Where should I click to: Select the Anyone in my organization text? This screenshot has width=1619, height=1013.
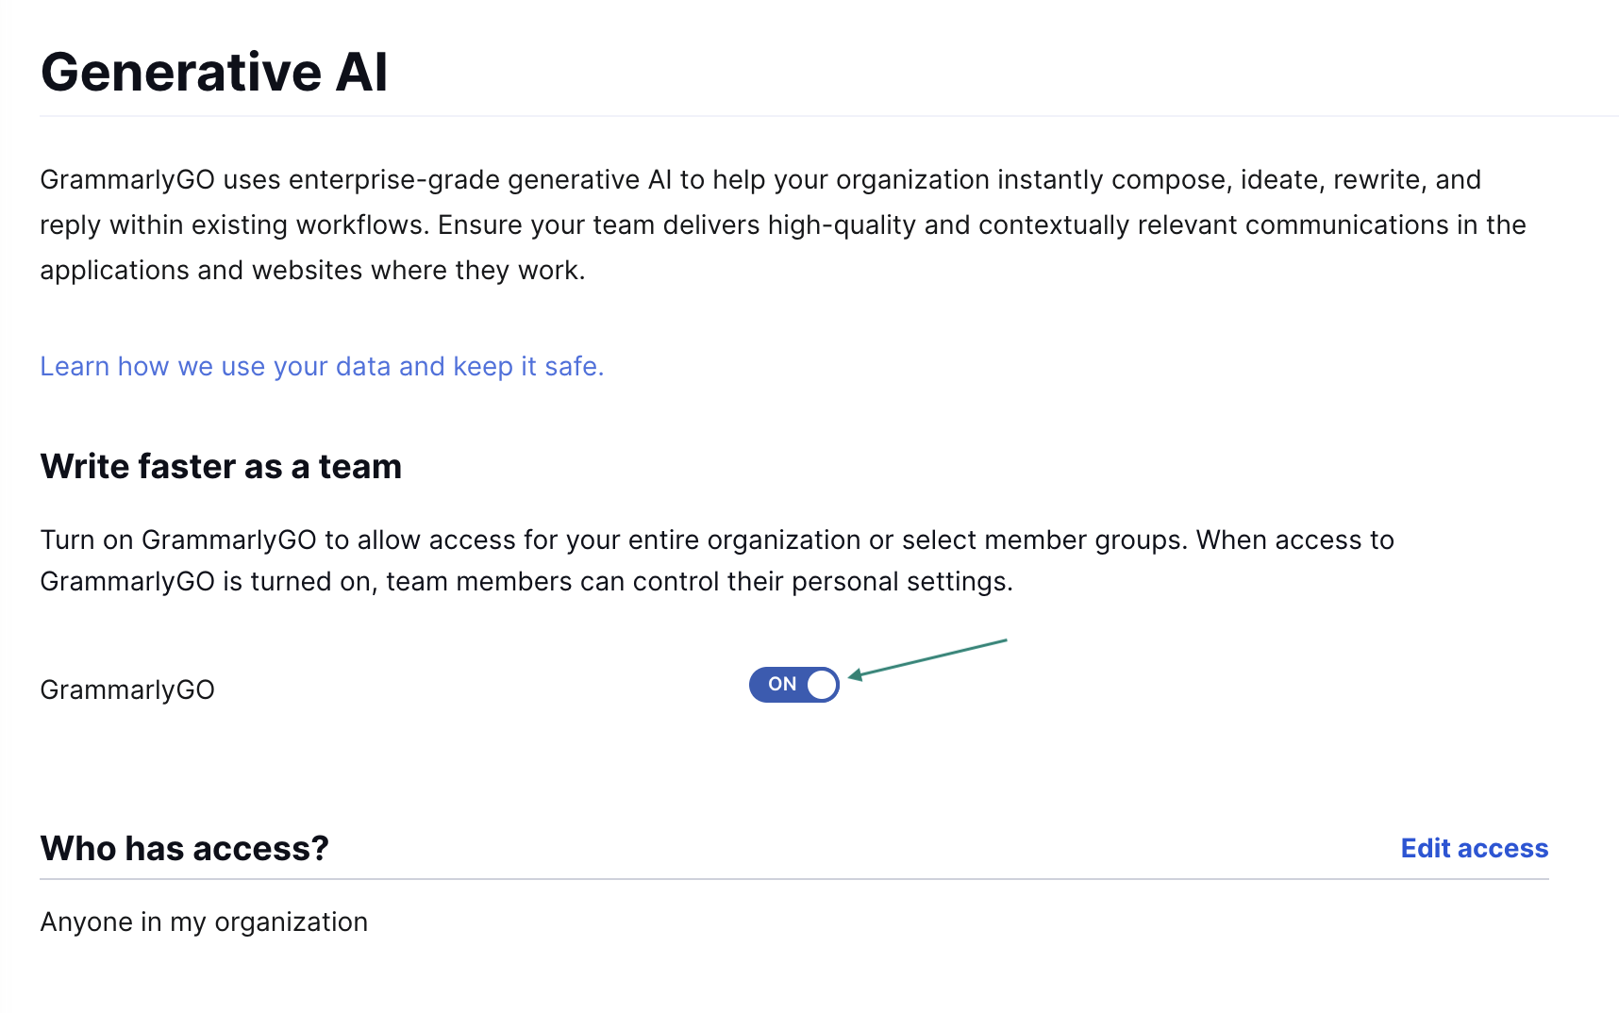[204, 922]
